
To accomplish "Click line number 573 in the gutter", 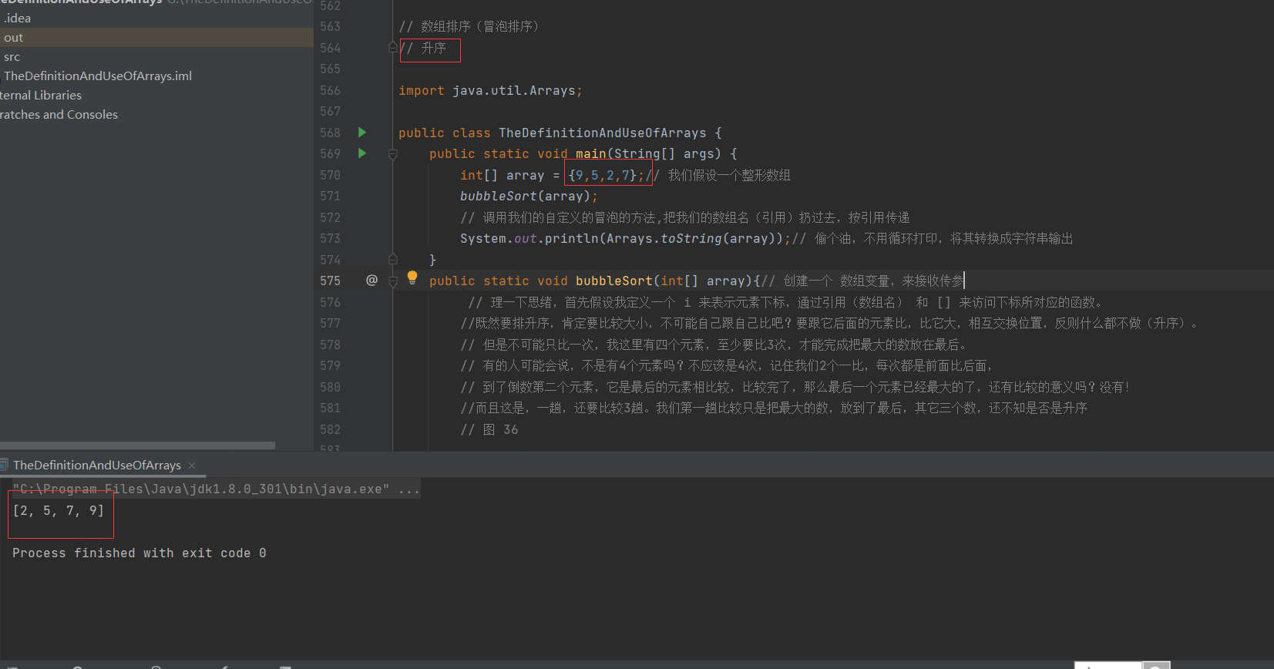I will [x=330, y=238].
